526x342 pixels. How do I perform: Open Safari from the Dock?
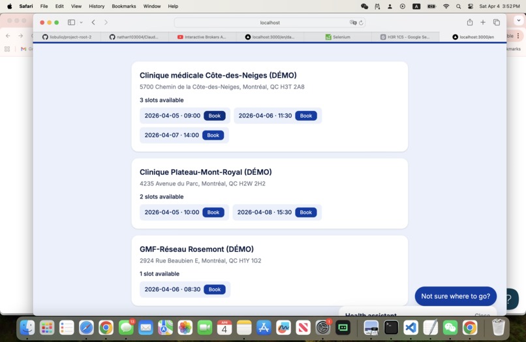[86, 327]
